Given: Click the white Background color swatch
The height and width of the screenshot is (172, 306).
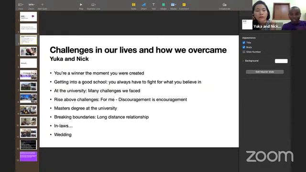Looking at the screenshot, I should (x=281, y=61).
